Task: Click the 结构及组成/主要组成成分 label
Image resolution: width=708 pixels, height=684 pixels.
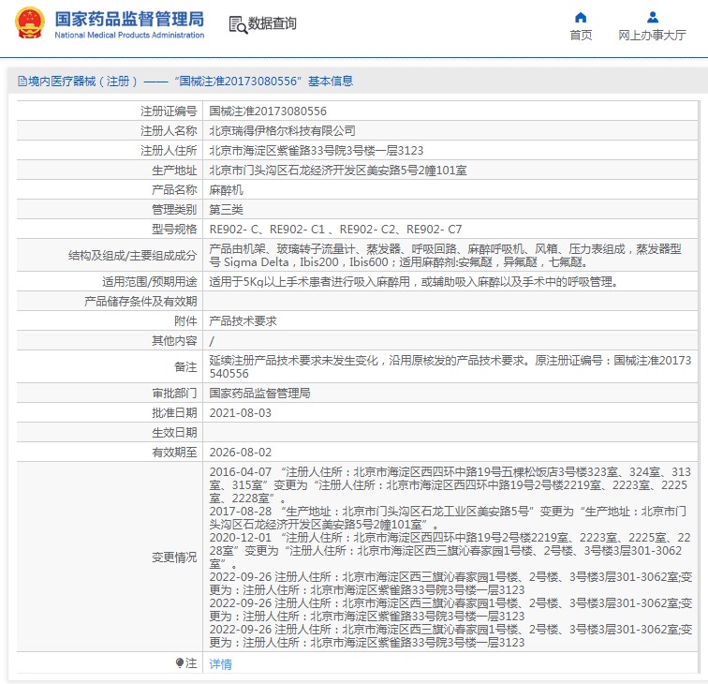Action: click(x=133, y=256)
